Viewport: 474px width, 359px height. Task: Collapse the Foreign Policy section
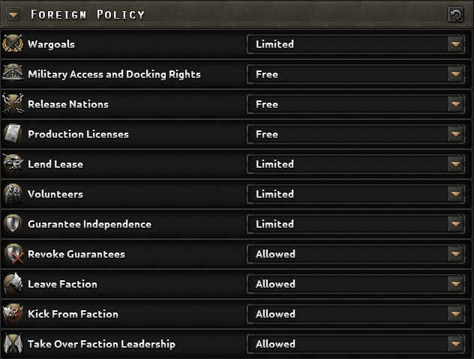coord(13,15)
